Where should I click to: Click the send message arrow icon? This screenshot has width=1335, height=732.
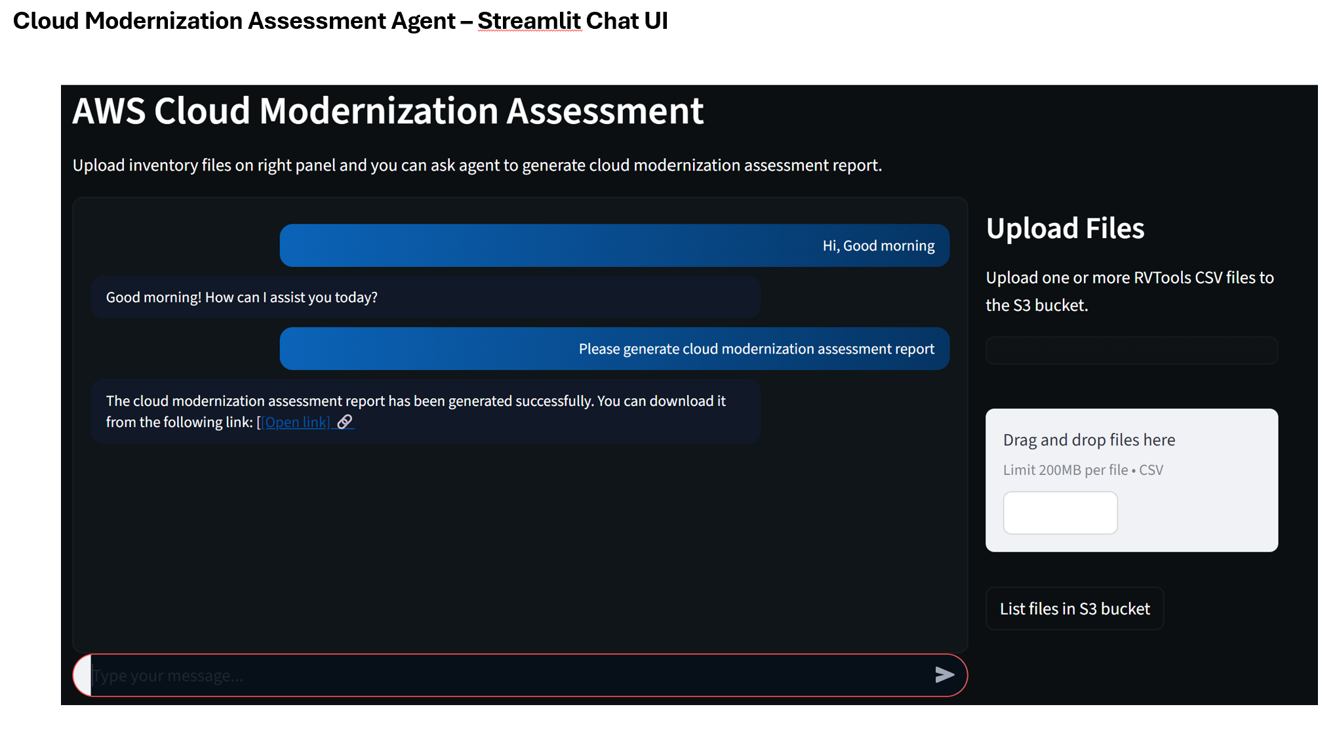944,675
